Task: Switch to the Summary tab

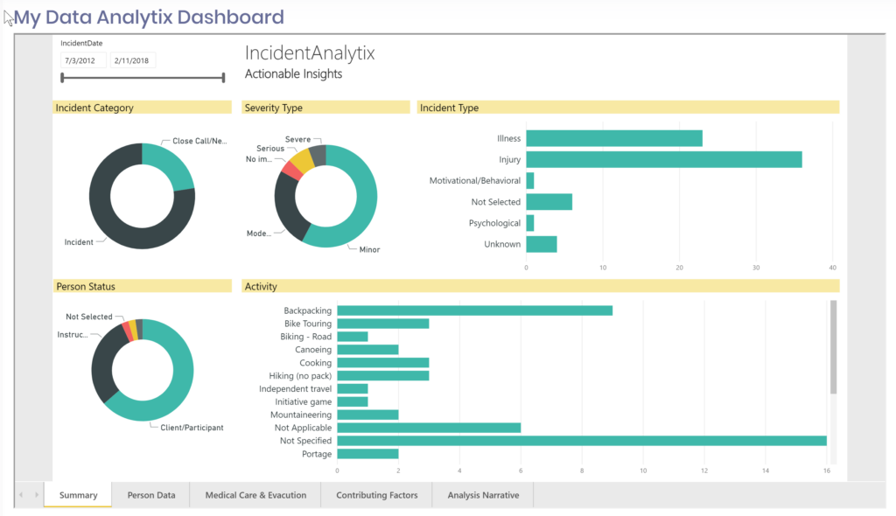Action: 78,495
